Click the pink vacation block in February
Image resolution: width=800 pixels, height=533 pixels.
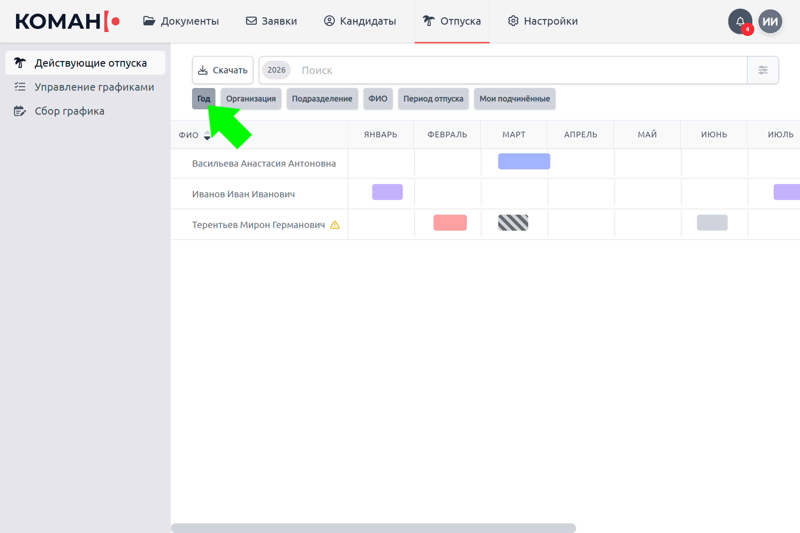(450, 223)
